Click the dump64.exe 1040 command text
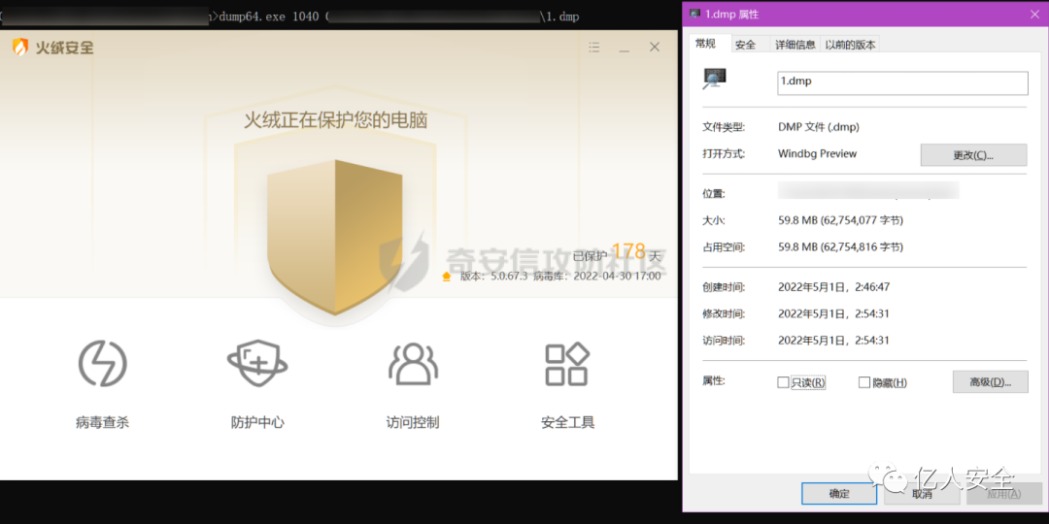This screenshot has width=1049, height=524. [x=271, y=16]
